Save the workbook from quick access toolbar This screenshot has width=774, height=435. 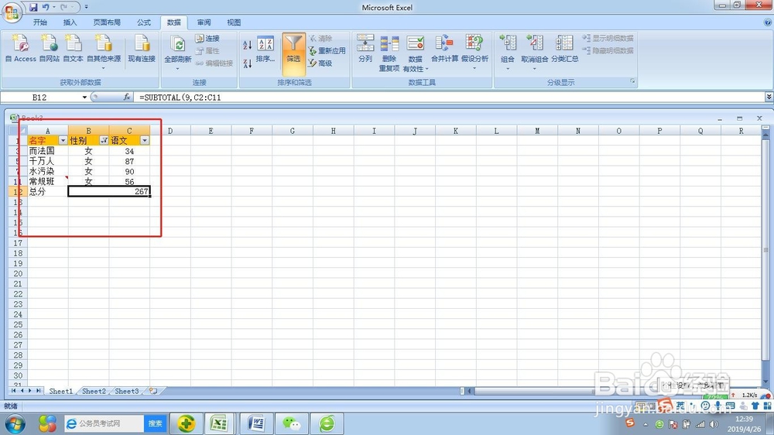33,7
